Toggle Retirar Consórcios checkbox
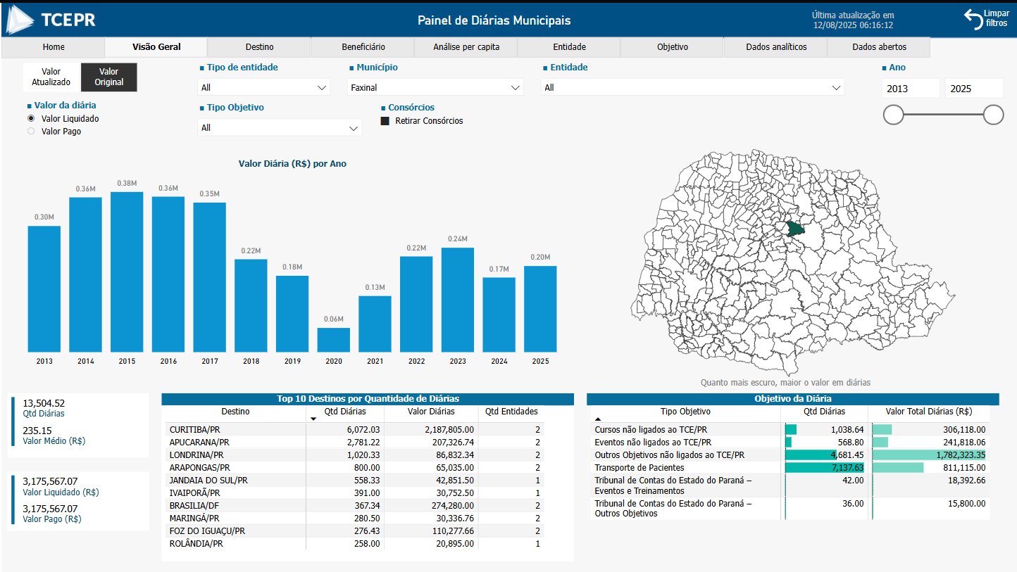1017x572 pixels. [x=385, y=121]
